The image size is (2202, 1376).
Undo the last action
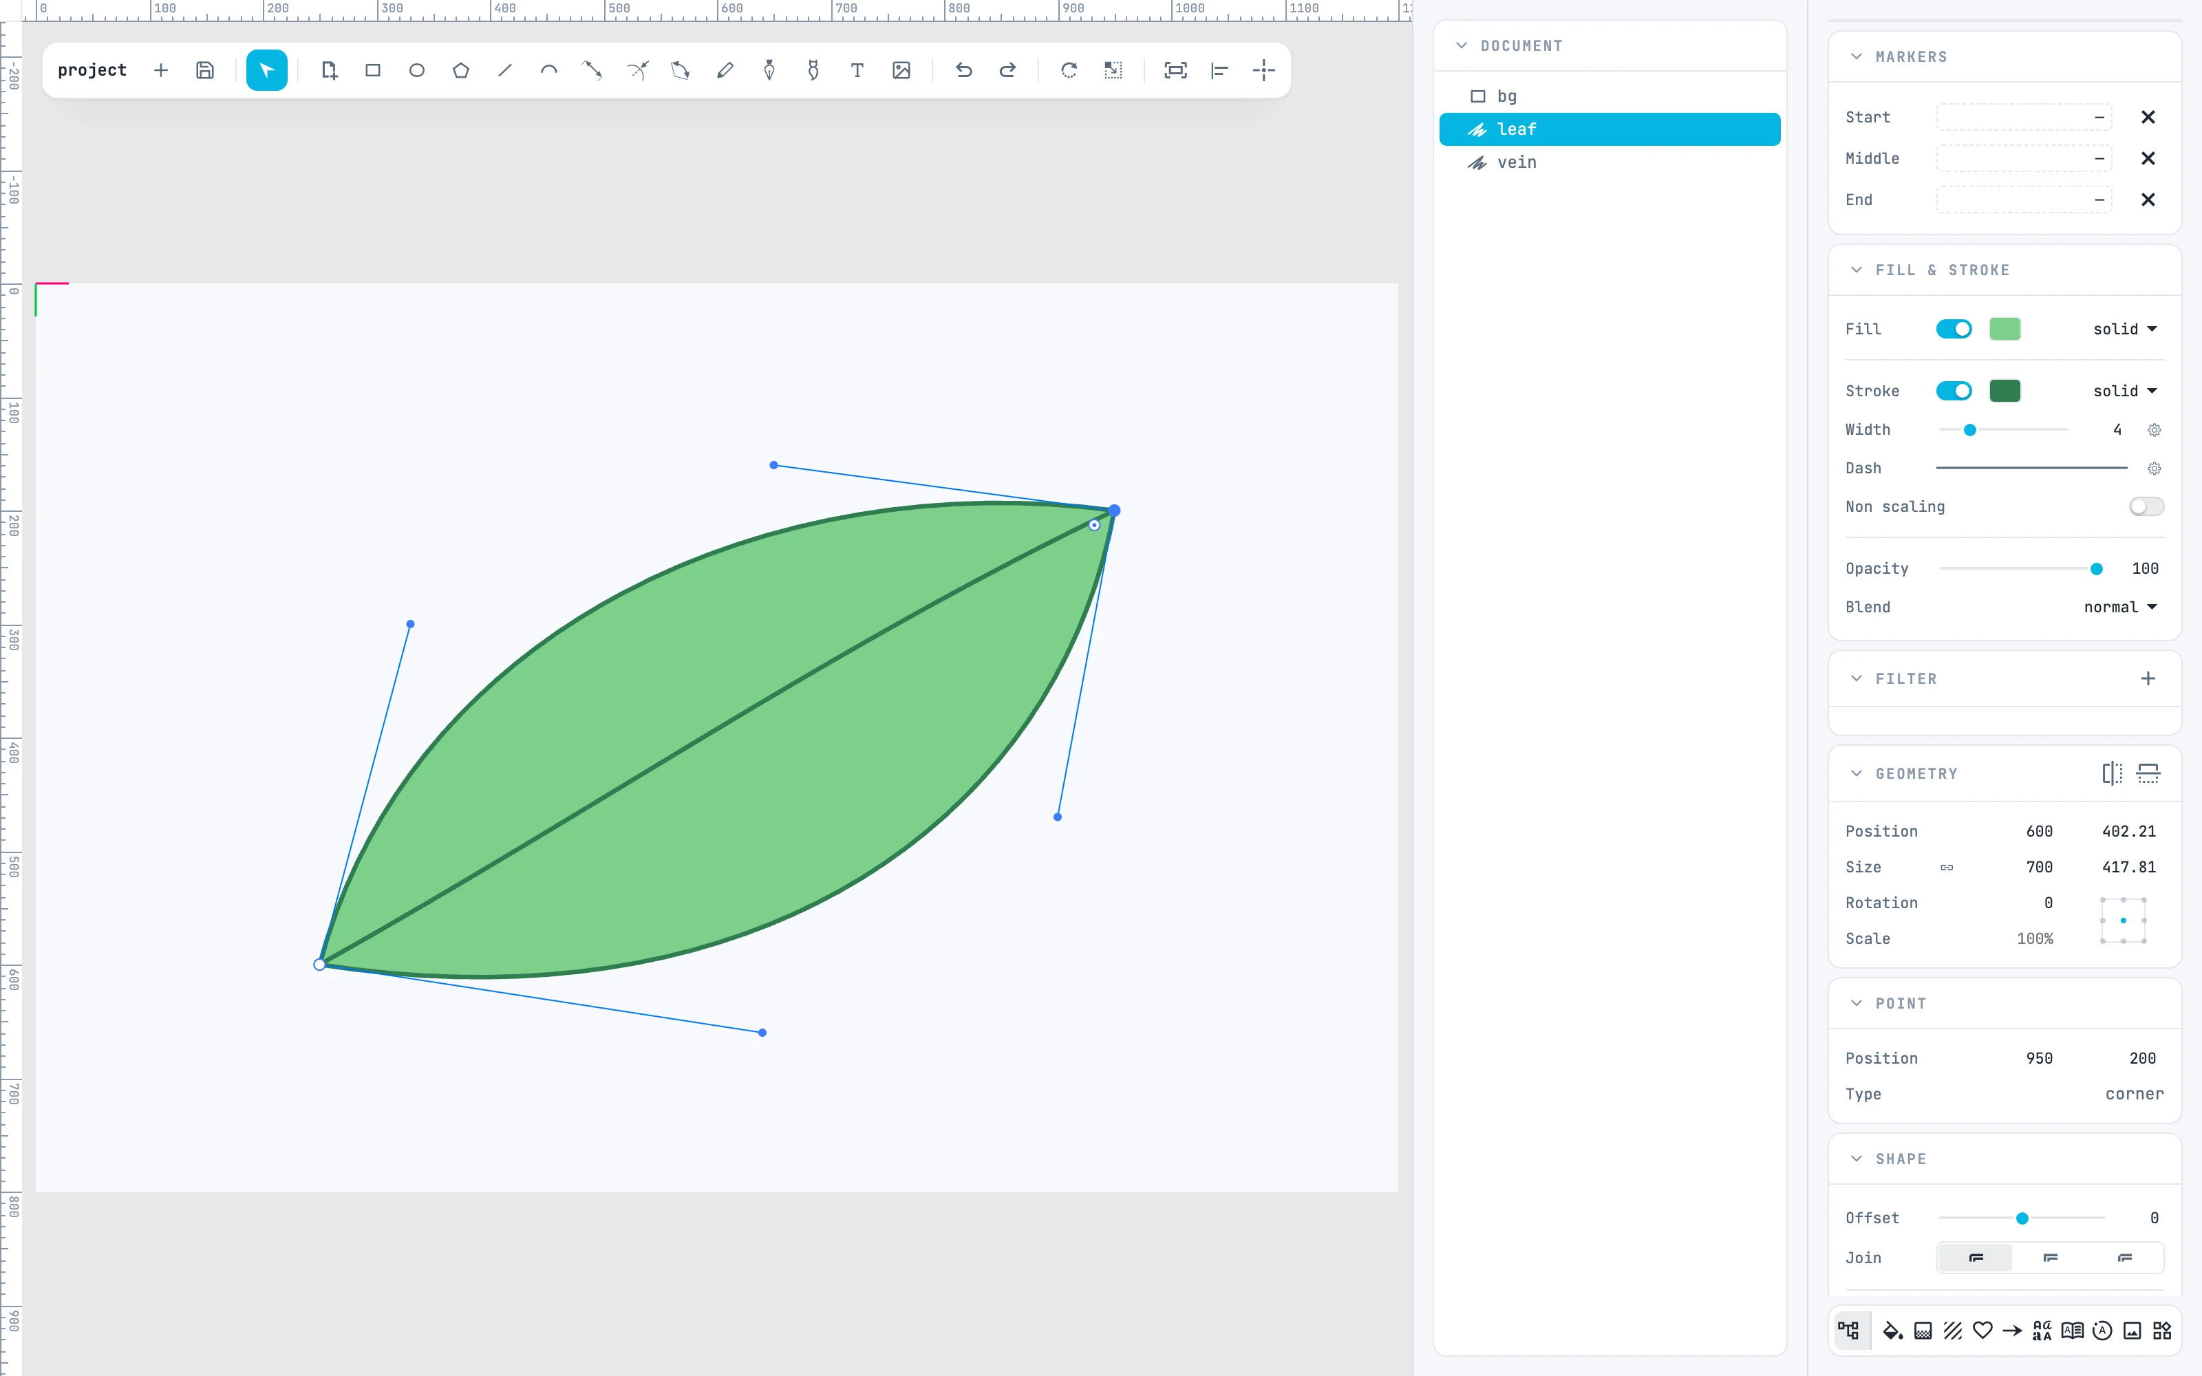(963, 70)
